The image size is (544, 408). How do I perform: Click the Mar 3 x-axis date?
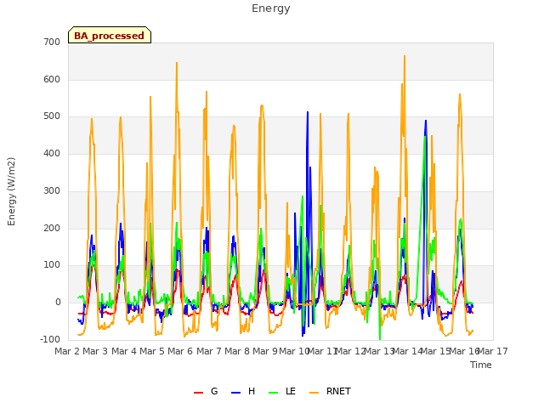pos(95,351)
